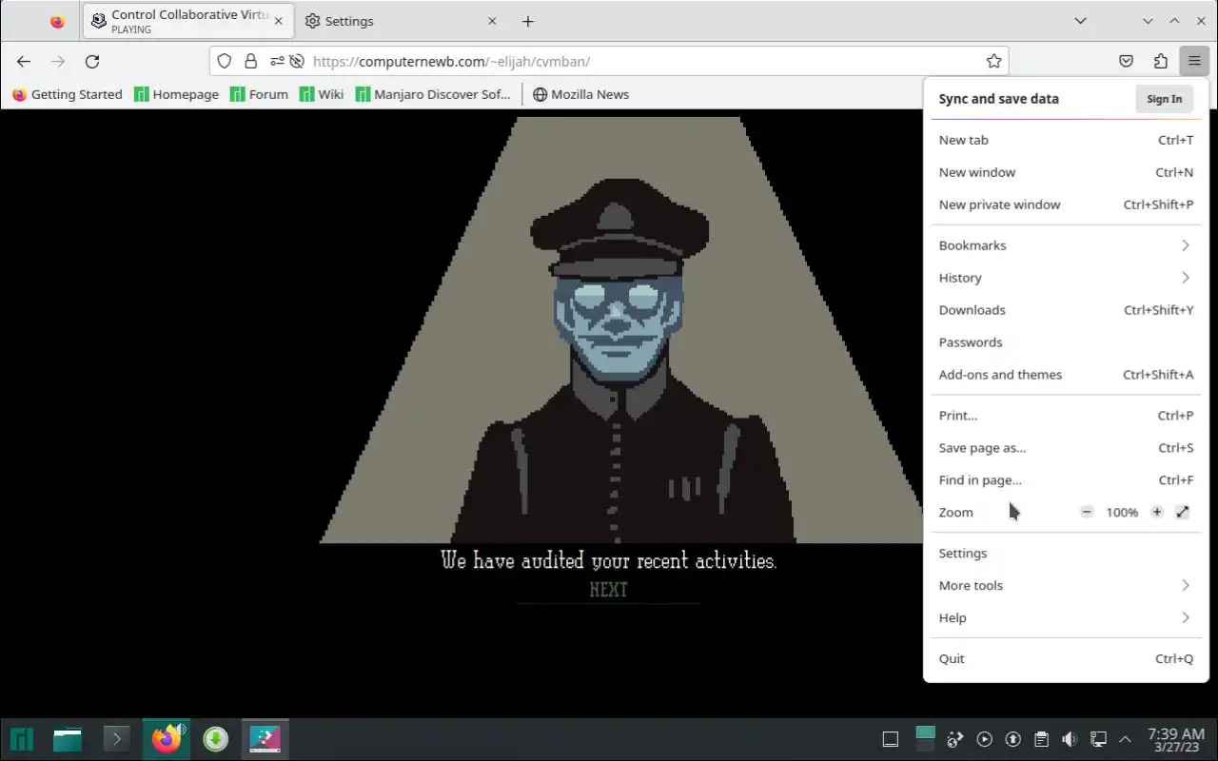Click the Firefox View pinned icon
1218x761 pixels.
pos(57,21)
